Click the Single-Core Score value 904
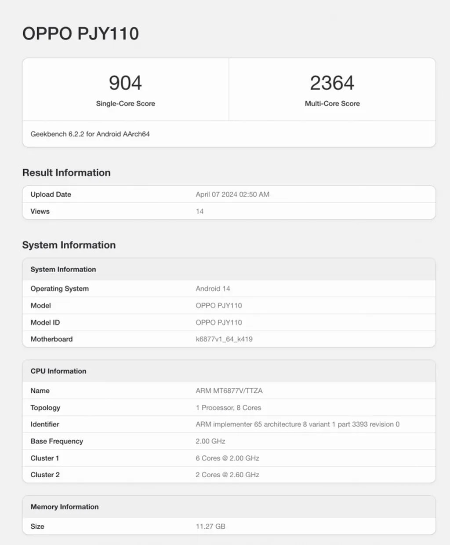450x545 pixels. click(x=125, y=83)
